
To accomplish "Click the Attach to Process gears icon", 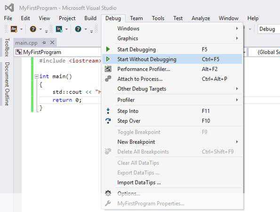I will pos(108,79).
